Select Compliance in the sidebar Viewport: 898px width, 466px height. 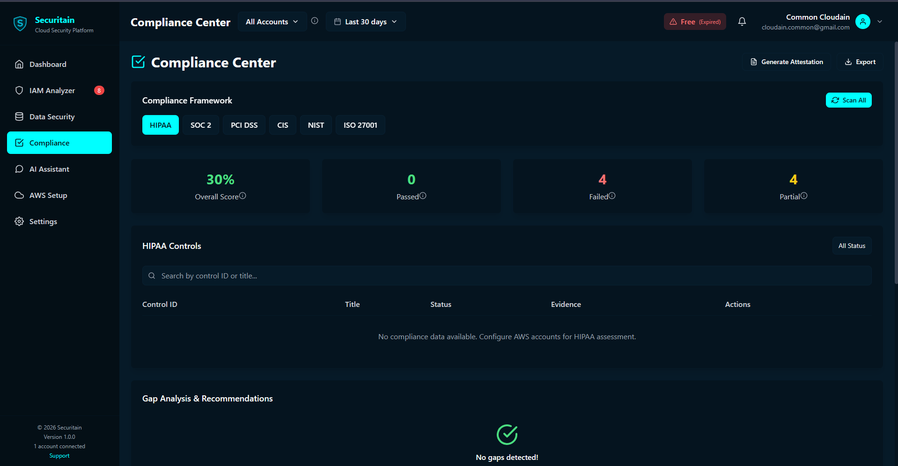pyautogui.click(x=59, y=143)
